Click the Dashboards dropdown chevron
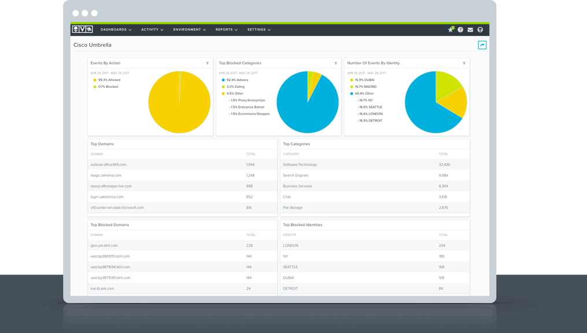The image size is (587, 333). [x=130, y=30]
